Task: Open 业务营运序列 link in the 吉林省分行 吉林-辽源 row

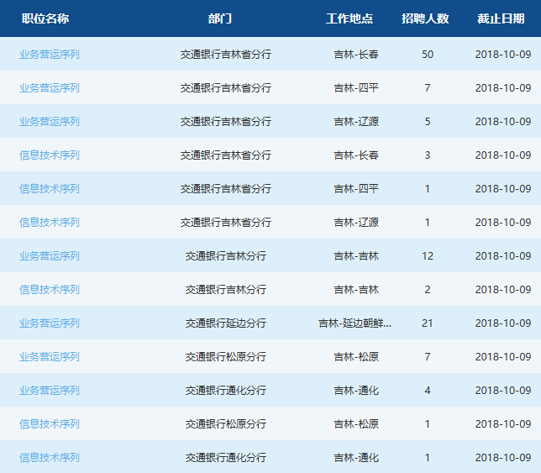Action: pyautogui.click(x=50, y=122)
